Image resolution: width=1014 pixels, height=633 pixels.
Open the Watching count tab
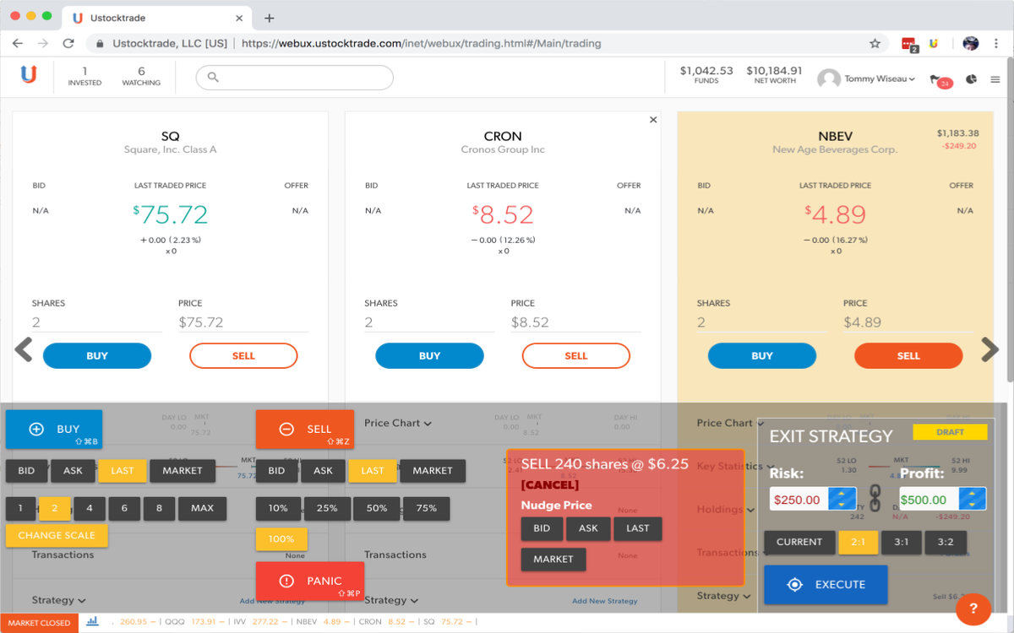coord(141,77)
